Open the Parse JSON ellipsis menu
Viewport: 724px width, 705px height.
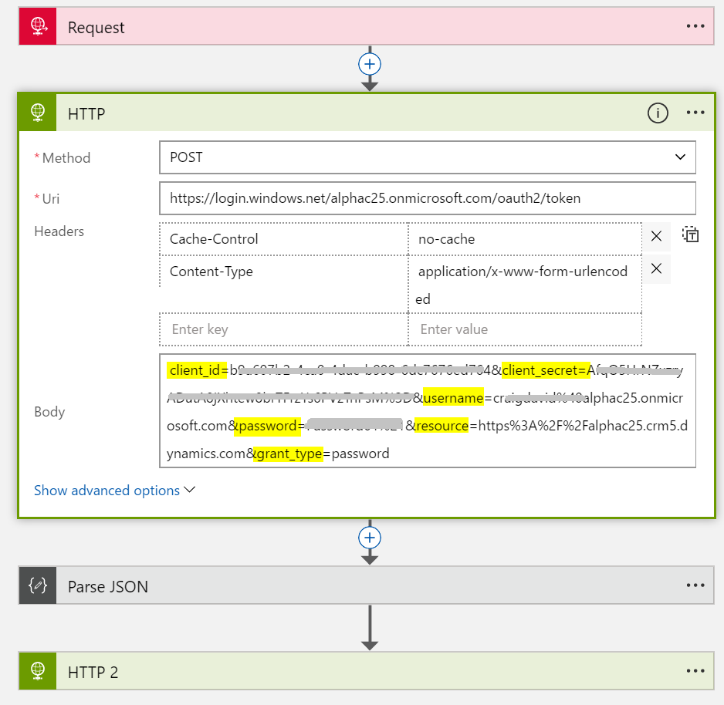click(695, 585)
